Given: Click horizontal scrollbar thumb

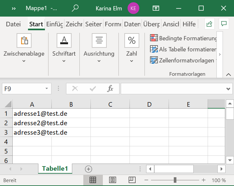Looking at the screenshot, I should tap(174, 169).
